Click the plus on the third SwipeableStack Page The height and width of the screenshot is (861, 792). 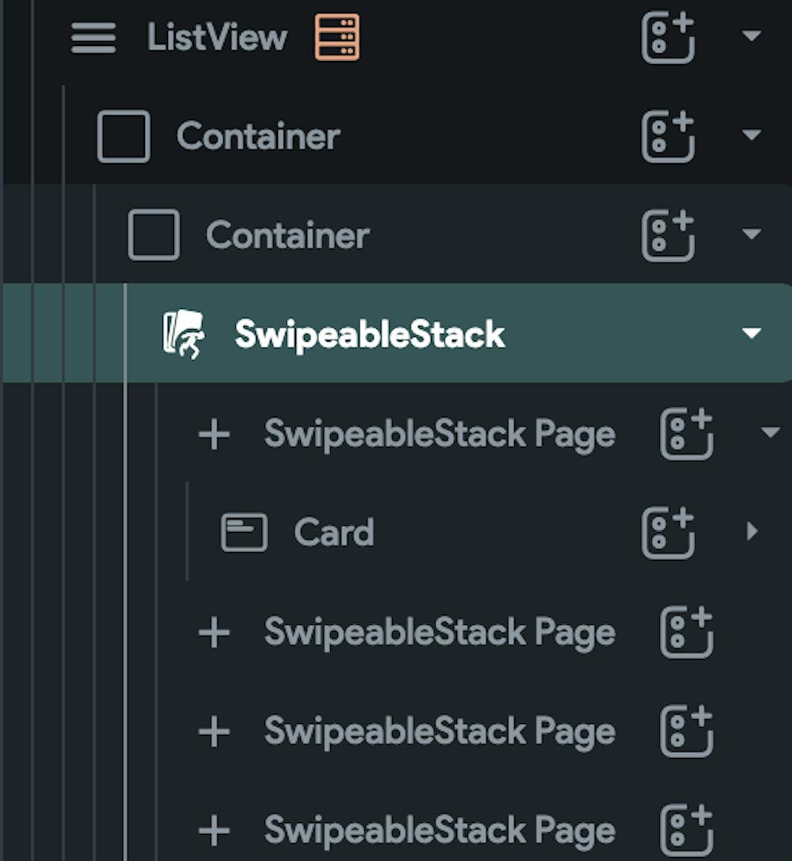213,731
